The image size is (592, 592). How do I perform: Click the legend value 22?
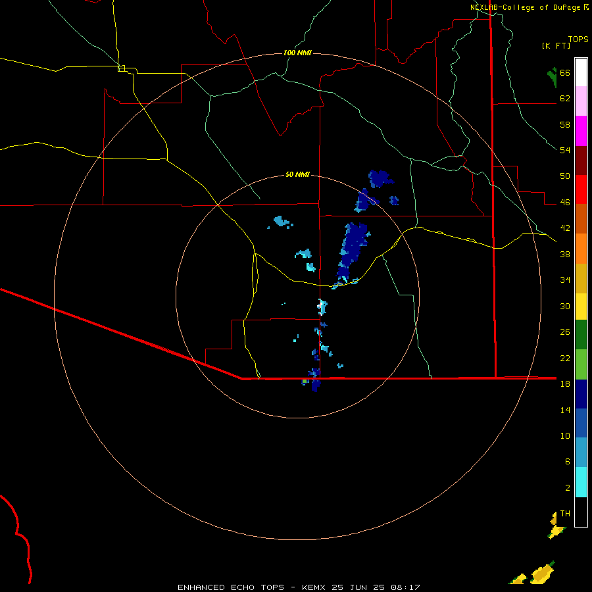pyautogui.click(x=565, y=358)
